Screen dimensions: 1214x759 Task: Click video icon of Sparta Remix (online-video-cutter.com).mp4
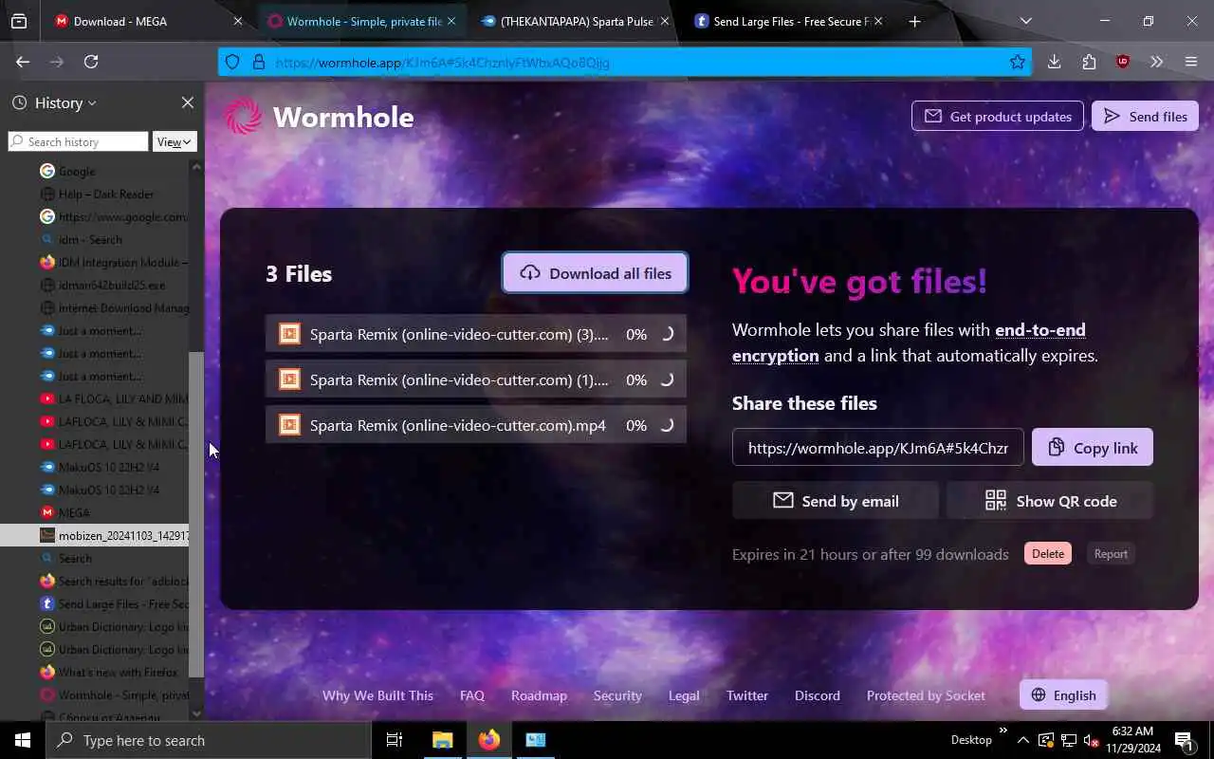[289, 425]
